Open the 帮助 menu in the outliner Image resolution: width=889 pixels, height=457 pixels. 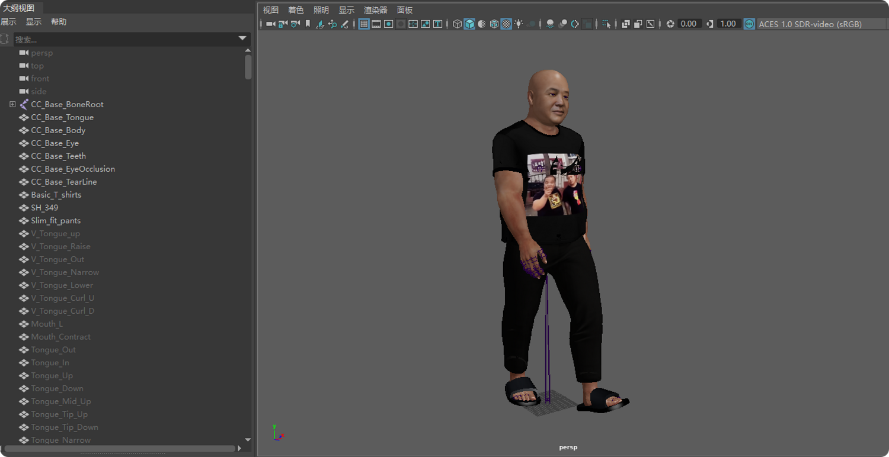coord(59,22)
